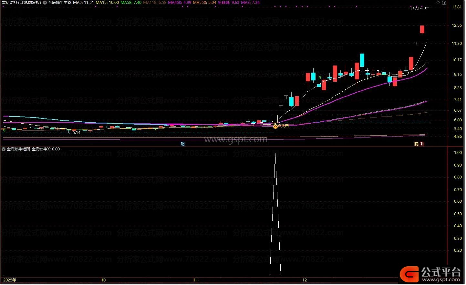Image resolution: width=466 pixels, height=285 pixels.
Task: Click the gold signal marker icon
Action: click(275, 126)
